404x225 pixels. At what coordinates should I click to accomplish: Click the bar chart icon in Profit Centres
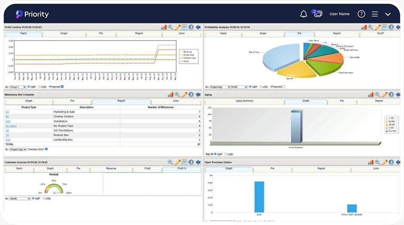[164, 27]
